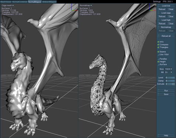
Task: Open the NormalCombiner tab
Action: pyautogui.click(x=20, y=2)
